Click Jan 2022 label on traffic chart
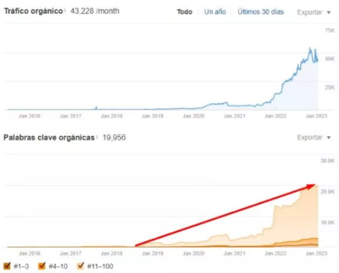 275,116
